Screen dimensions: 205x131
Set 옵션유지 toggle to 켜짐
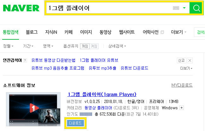(x=94, y=46)
